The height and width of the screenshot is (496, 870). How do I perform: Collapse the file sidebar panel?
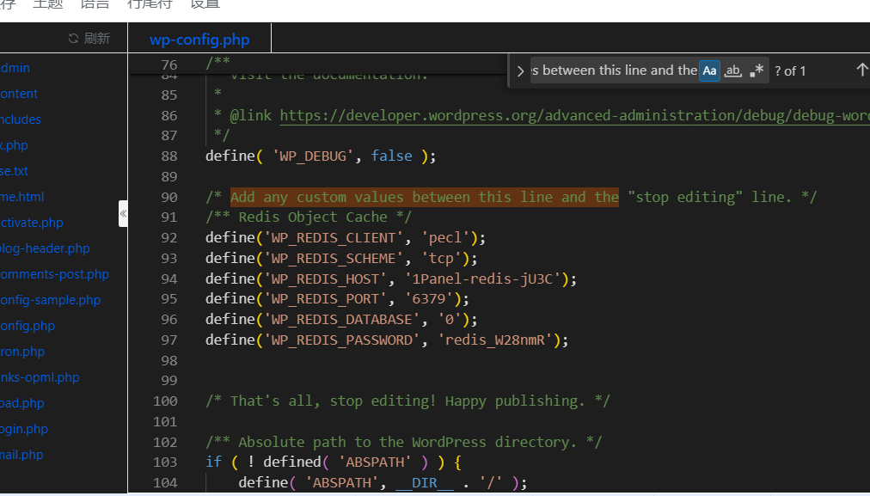123,213
